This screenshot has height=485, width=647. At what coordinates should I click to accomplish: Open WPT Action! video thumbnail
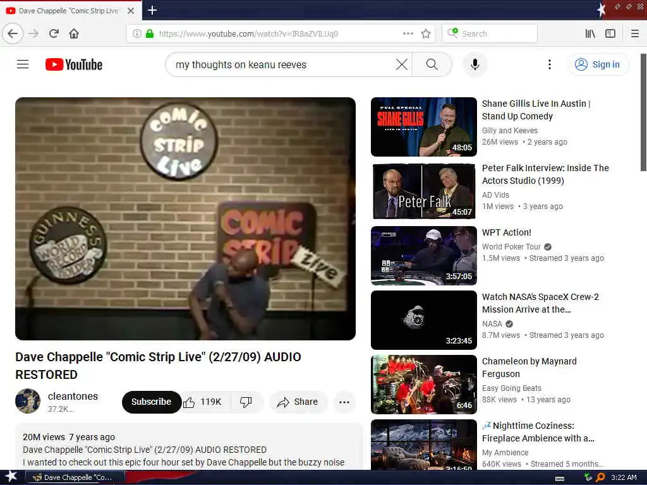(424, 256)
